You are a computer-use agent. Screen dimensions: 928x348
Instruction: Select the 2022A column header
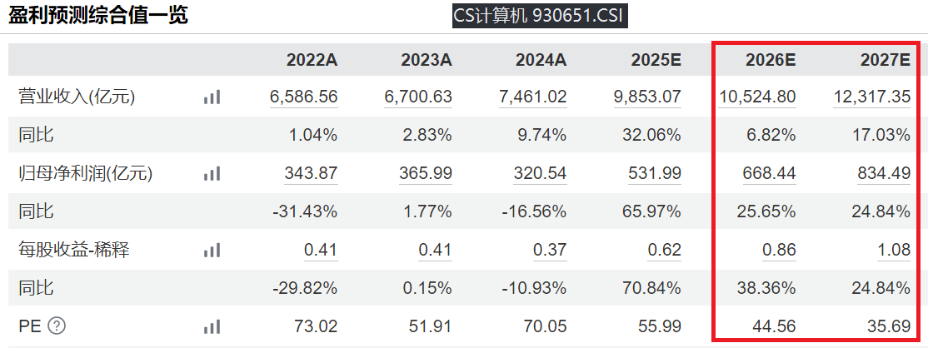[x=312, y=60]
